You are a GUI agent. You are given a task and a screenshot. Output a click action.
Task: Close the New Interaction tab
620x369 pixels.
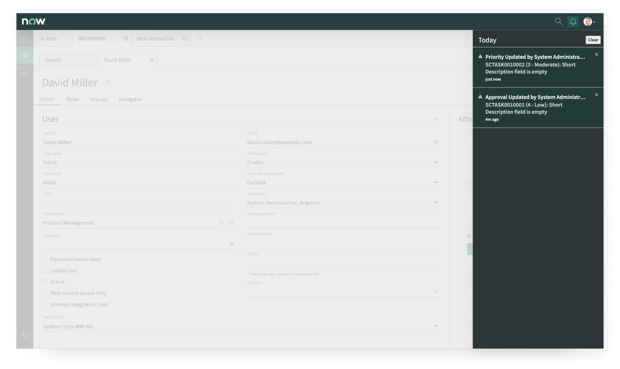tap(185, 39)
